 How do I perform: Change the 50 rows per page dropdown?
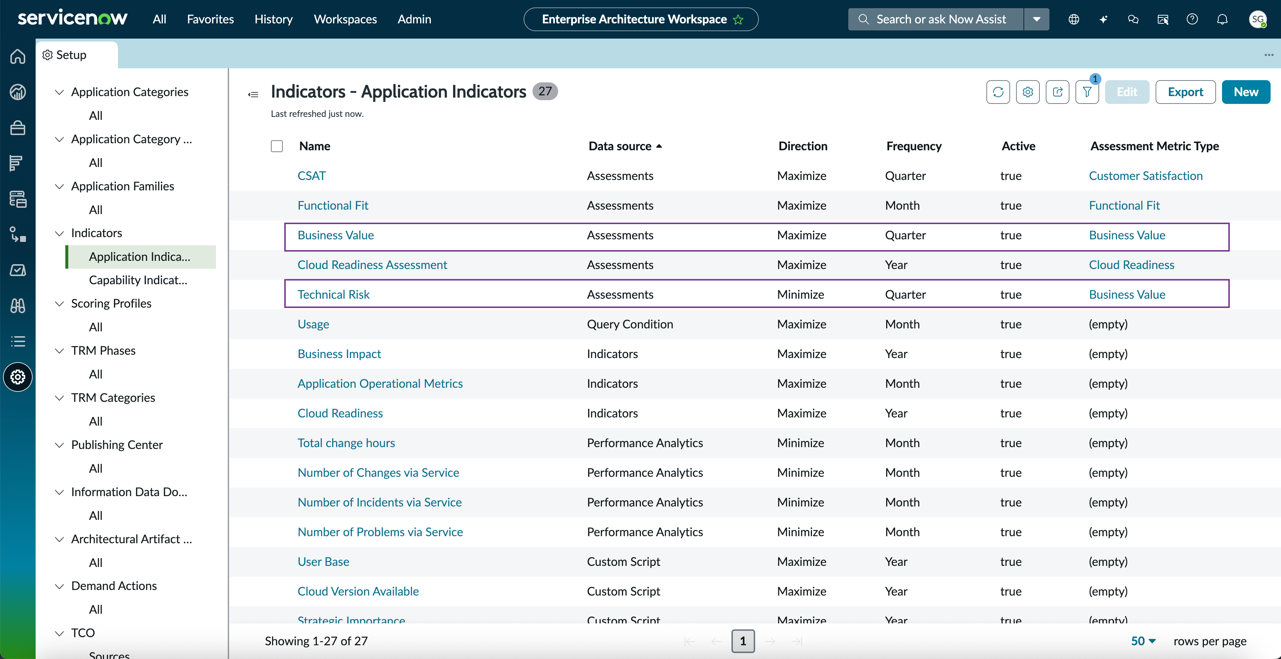(1143, 641)
